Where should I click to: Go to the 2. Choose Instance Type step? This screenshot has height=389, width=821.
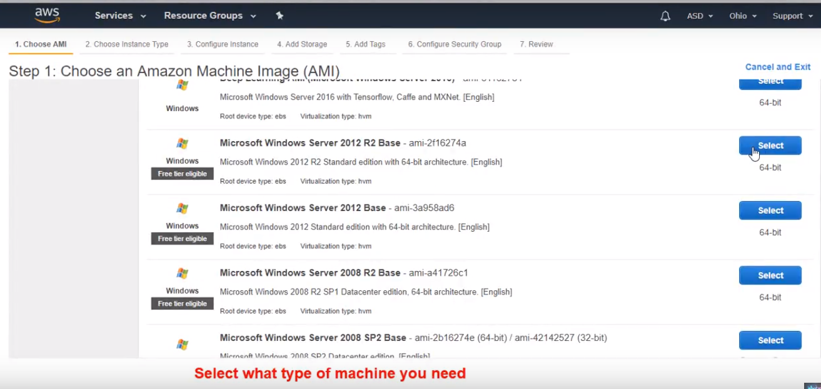coord(127,44)
